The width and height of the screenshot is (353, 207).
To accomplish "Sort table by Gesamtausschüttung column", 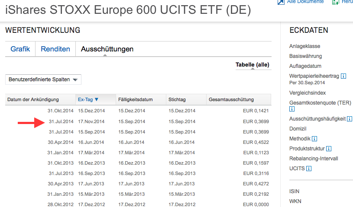I will (231, 100).
